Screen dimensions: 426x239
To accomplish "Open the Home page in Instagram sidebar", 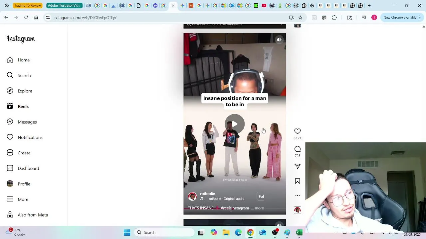I will coord(18,60).
